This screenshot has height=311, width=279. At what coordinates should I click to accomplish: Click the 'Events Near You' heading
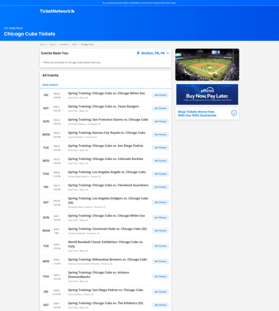tap(54, 53)
